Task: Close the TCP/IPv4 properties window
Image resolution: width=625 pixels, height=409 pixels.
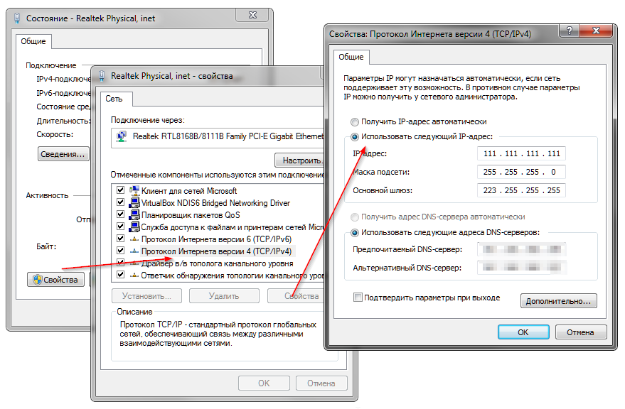Action: (x=596, y=31)
